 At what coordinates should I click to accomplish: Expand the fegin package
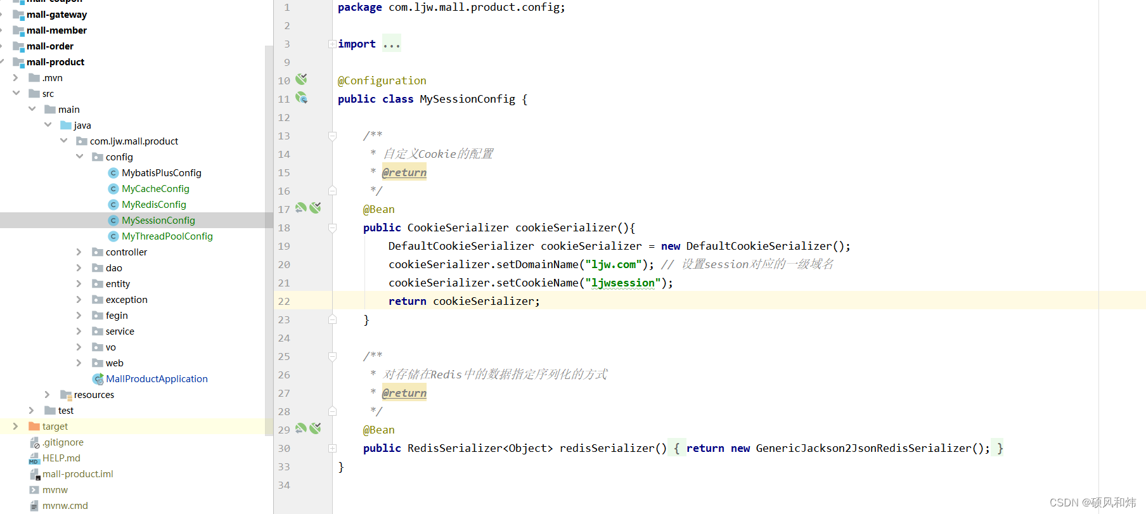[x=79, y=315]
